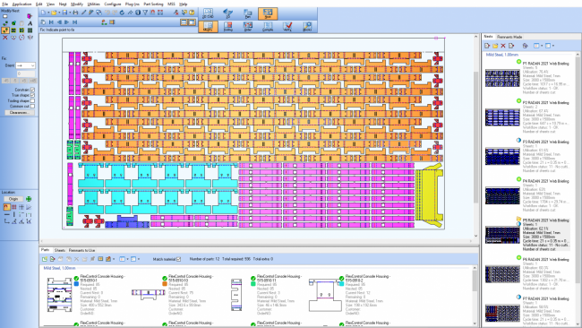Open the File menu

[x=4, y=4]
